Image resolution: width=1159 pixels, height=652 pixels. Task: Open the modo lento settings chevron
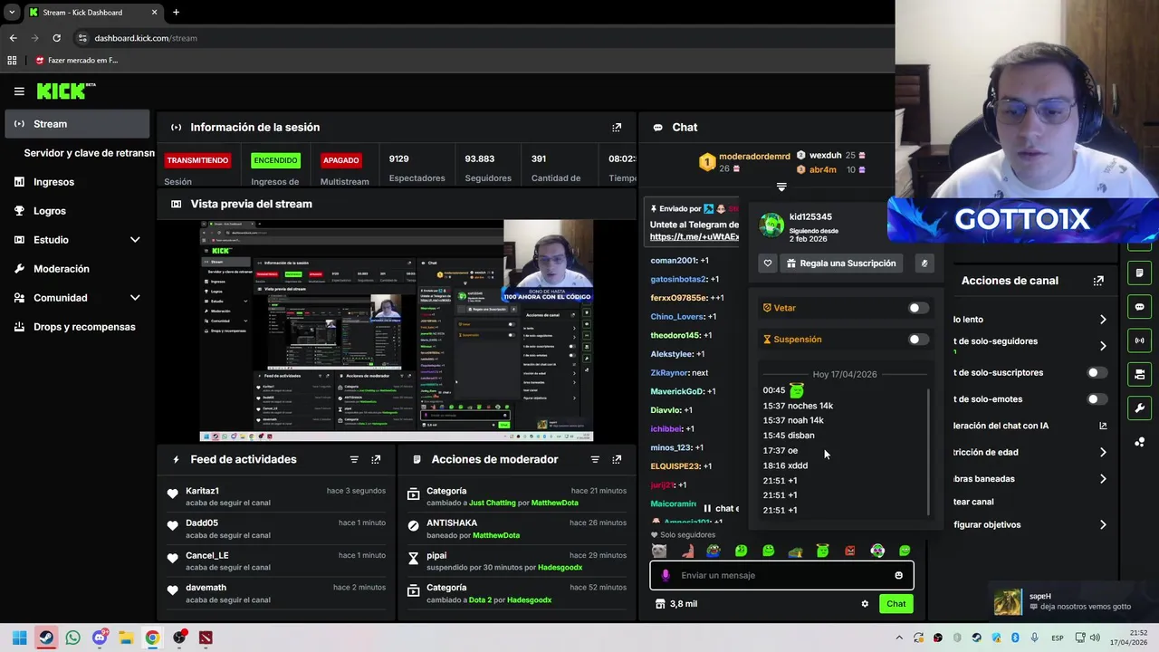(x=1103, y=320)
